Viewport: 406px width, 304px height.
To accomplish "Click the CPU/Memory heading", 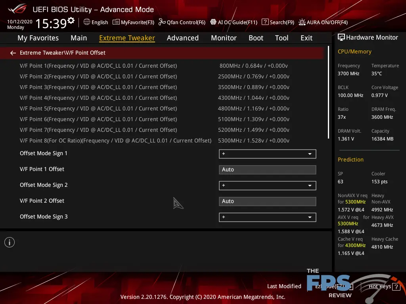I will [x=354, y=51].
